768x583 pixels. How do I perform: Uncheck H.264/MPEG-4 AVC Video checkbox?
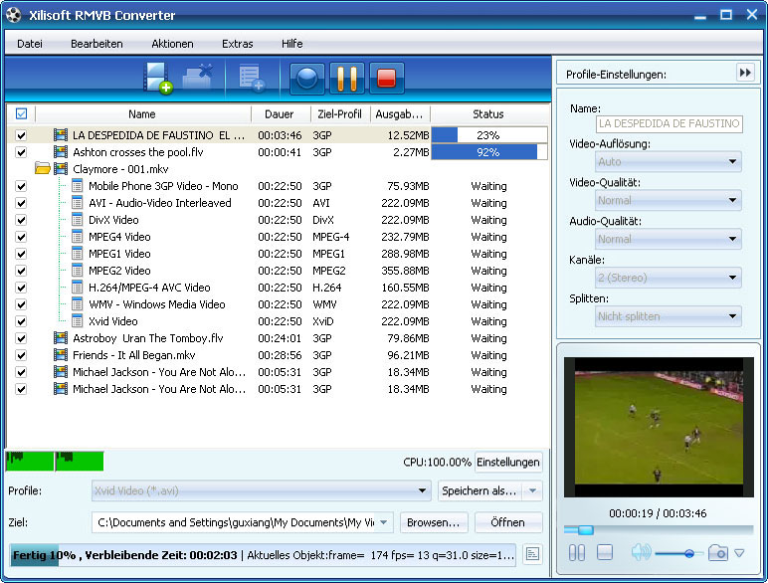pos(21,288)
